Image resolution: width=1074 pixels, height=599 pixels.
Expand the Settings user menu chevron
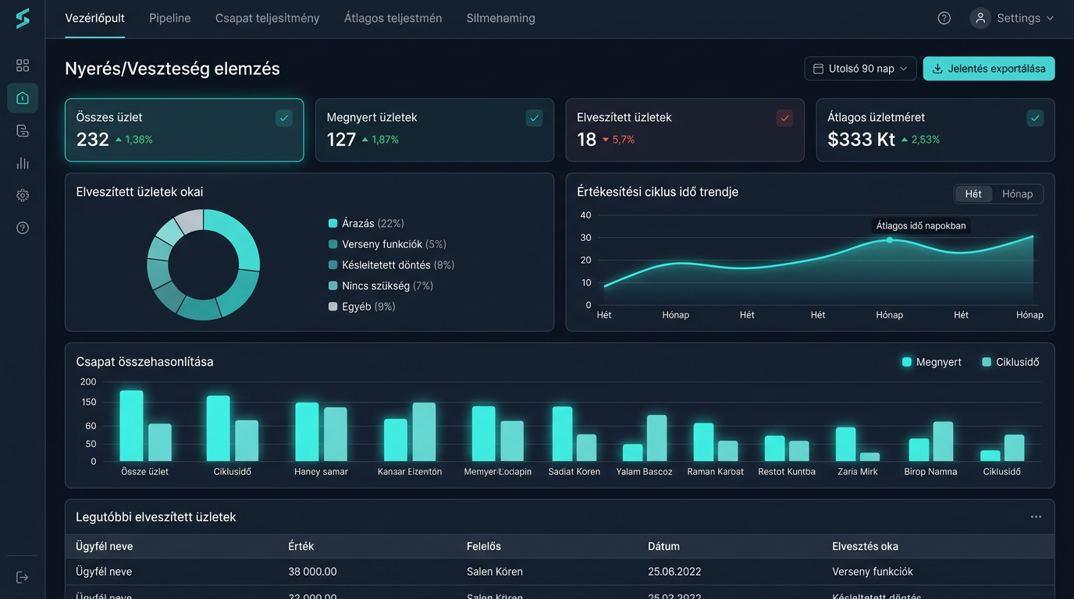coord(1050,18)
